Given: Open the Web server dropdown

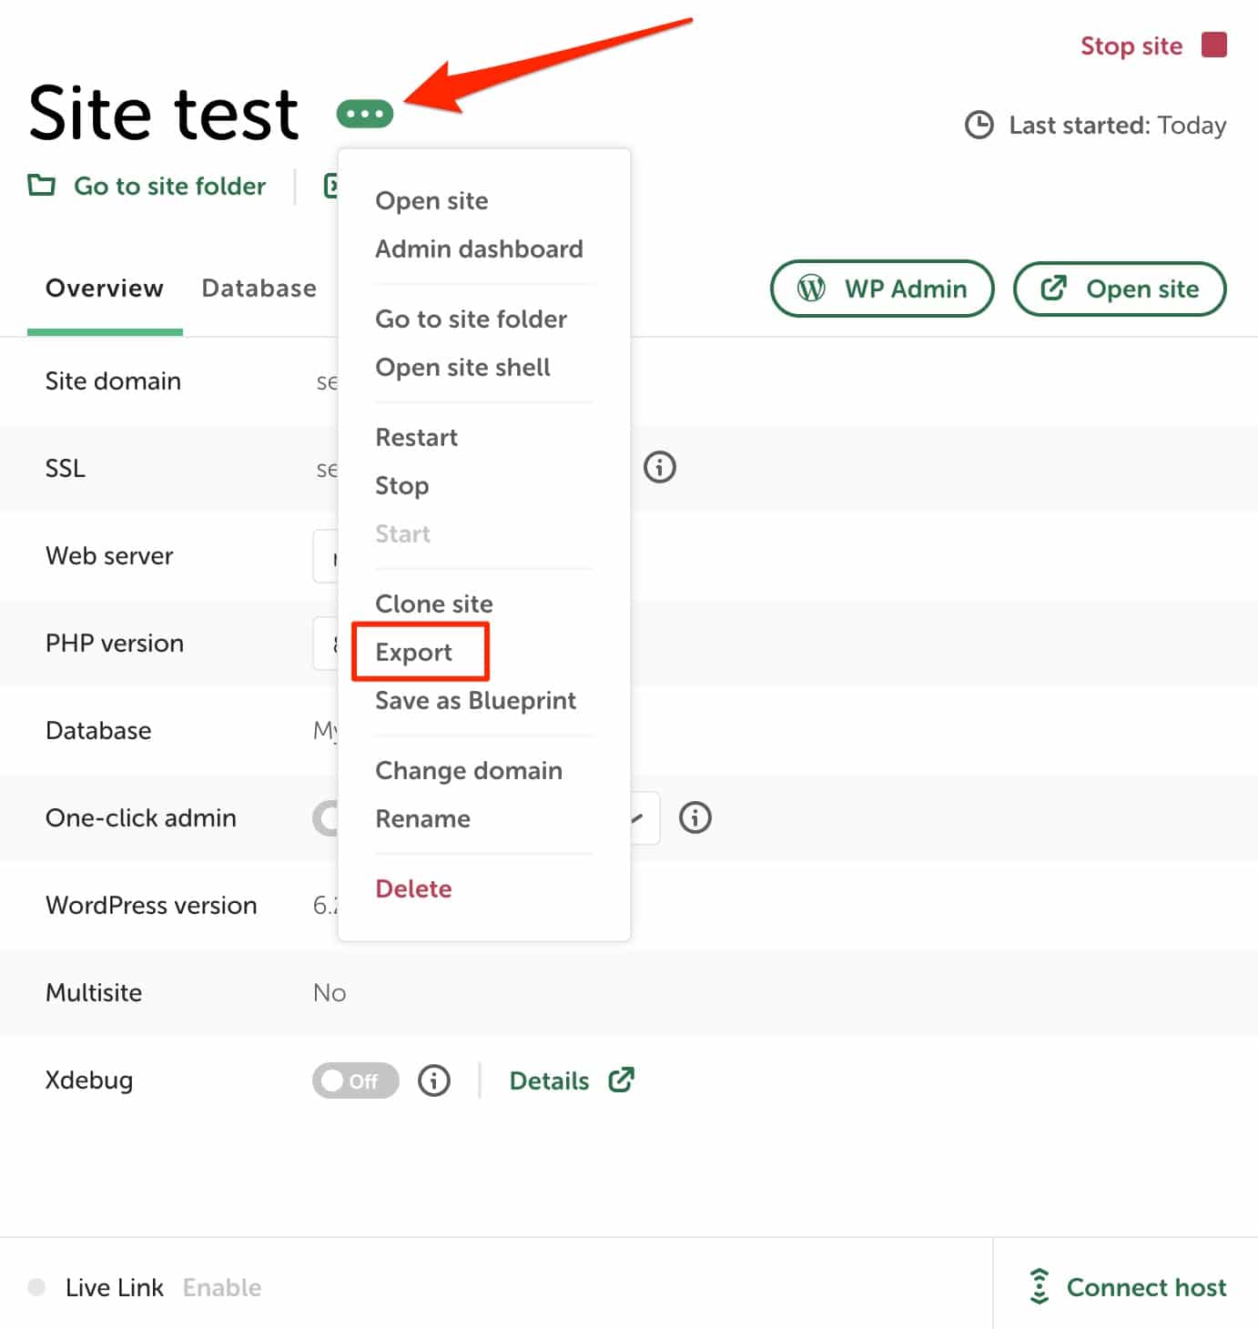Looking at the screenshot, I should 325,555.
